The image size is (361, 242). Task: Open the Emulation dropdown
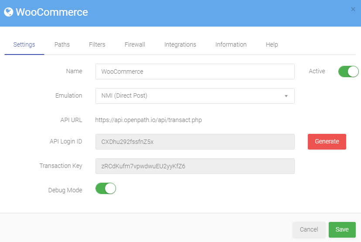pyautogui.click(x=195, y=96)
